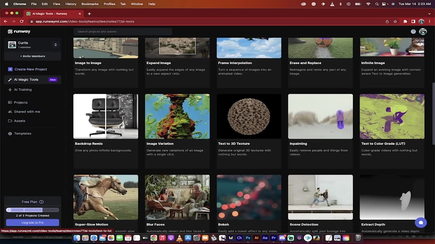The height and width of the screenshot is (244, 435).
Task: Click the Free Plan info icon
Action: tap(41, 202)
